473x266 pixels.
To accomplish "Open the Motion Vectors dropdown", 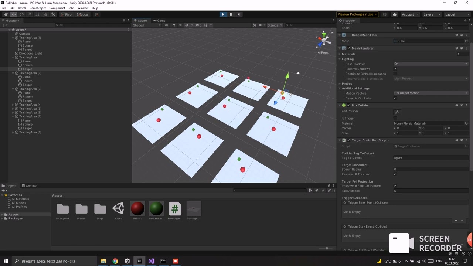I will tap(431, 93).
